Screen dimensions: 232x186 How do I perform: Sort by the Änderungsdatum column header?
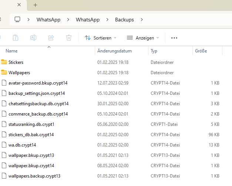pos(114,51)
